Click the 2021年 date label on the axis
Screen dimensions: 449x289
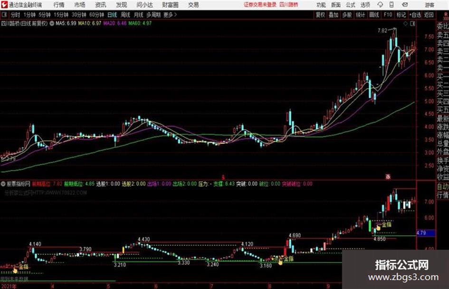pyautogui.click(x=9, y=286)
